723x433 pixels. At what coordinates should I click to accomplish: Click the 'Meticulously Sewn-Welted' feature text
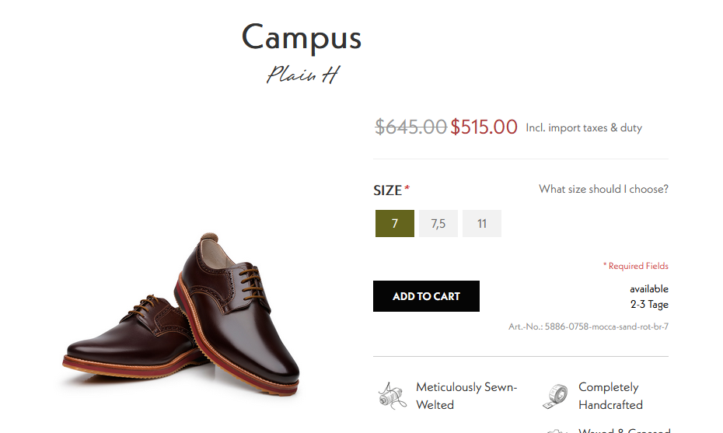pos(466,396)
